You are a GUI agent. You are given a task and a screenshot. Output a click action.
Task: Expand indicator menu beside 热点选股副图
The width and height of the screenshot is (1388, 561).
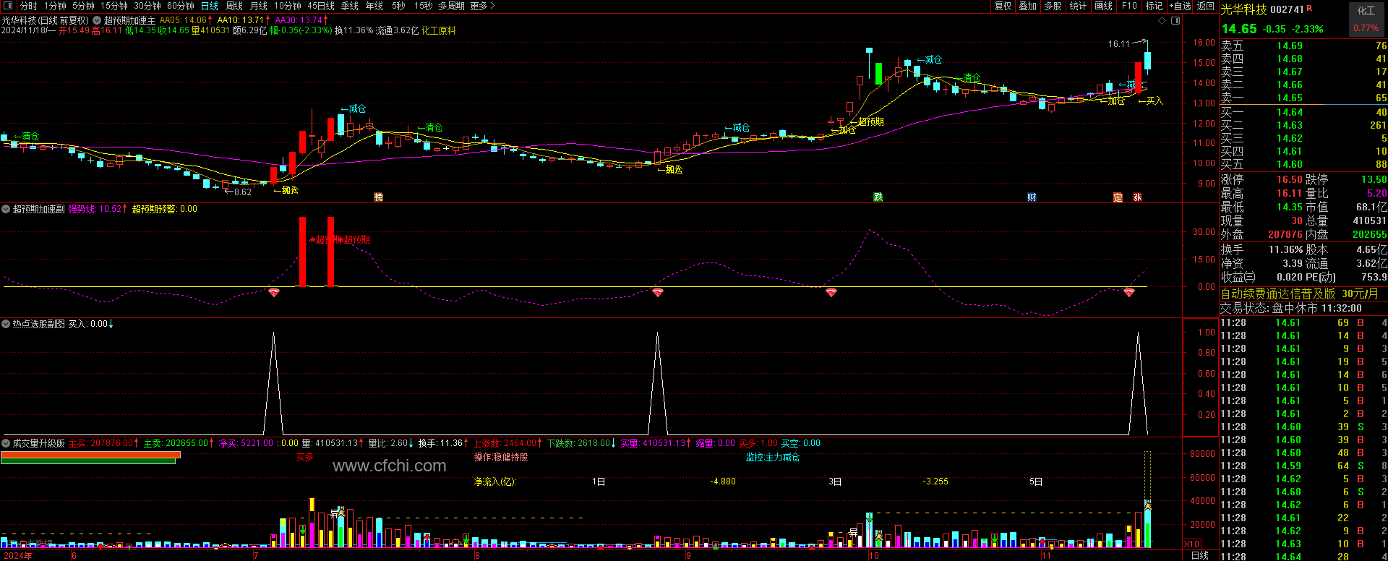click(x=7, y=324)
